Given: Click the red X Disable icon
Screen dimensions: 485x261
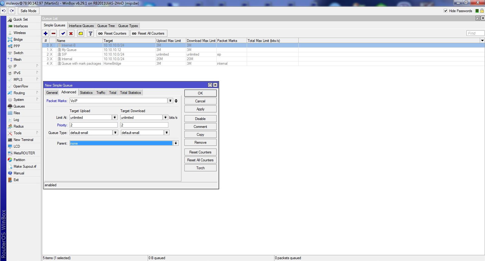Looking at the screenshot, I should (x=71, y=33).
